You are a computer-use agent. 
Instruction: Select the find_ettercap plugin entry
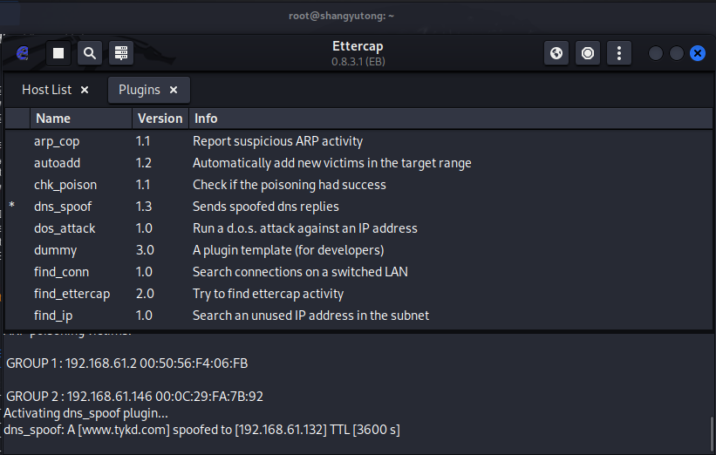tap(72, 294)
